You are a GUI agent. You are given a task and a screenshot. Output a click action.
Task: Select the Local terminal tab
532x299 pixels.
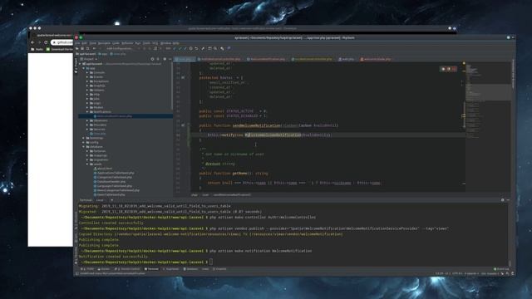100,200
